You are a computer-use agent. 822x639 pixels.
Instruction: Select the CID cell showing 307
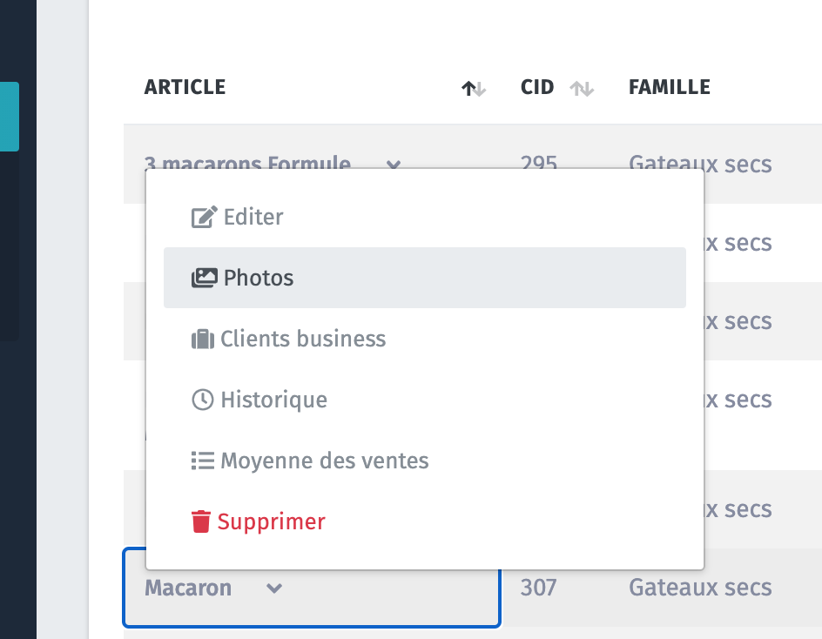(538, 589)
